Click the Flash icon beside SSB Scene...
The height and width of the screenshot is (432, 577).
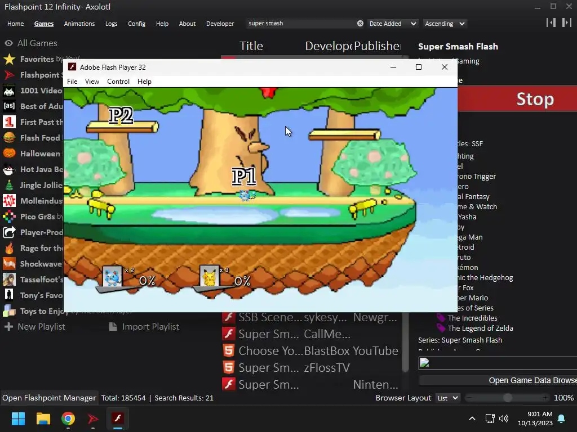pos(229,317)
